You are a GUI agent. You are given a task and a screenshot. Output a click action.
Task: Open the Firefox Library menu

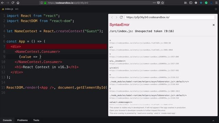[x=185, y=3]
